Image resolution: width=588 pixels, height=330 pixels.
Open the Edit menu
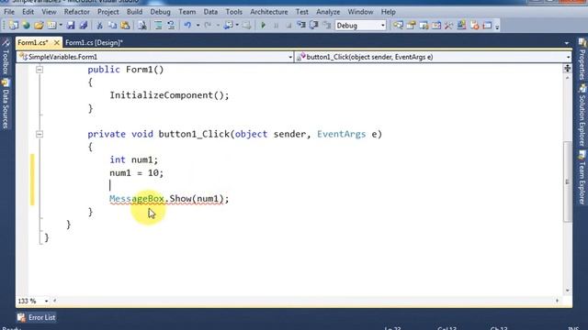pyautogui.click(x=28, y=12)
